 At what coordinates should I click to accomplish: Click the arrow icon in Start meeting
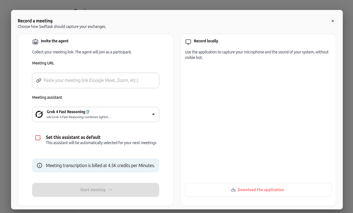click(110, 190)
